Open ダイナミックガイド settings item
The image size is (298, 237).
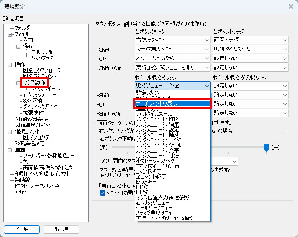click(40, 107)
